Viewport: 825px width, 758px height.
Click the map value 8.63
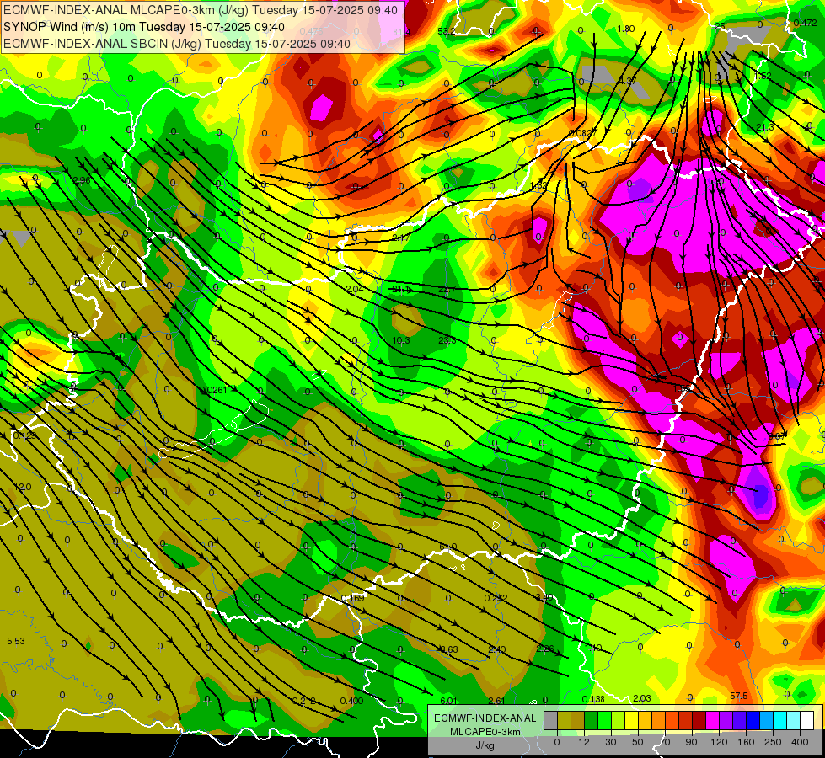[448, 649]
